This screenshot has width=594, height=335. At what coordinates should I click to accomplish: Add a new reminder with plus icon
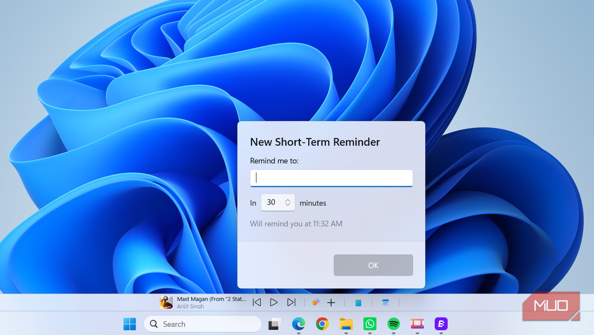tap(331, 303)
